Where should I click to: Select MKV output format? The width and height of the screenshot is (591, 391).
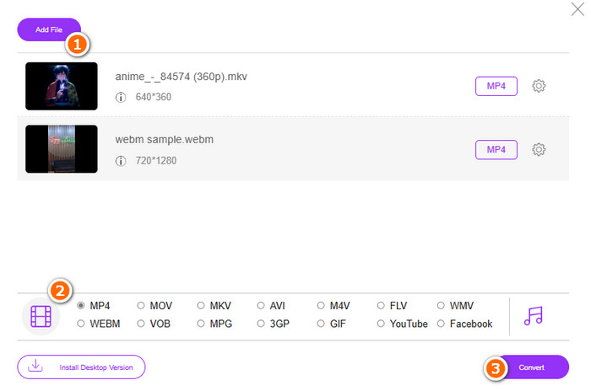201,306
